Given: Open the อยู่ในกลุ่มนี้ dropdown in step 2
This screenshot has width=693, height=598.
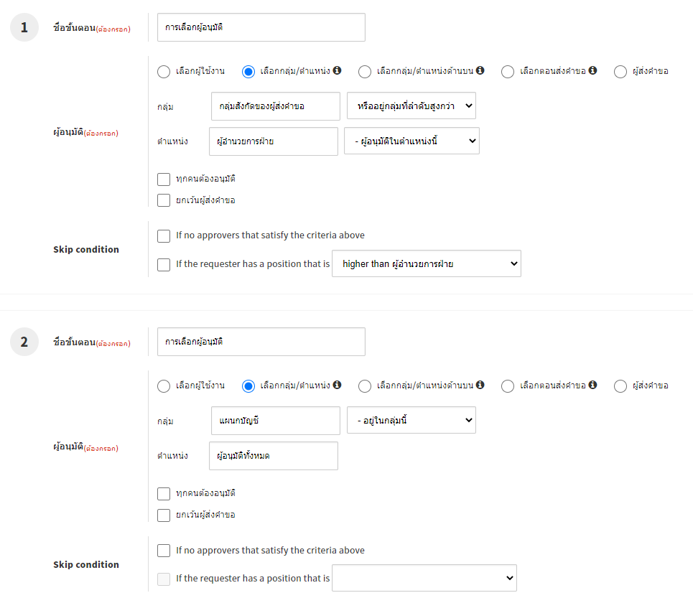Looking at the screenshot, I should pos(411,420).
